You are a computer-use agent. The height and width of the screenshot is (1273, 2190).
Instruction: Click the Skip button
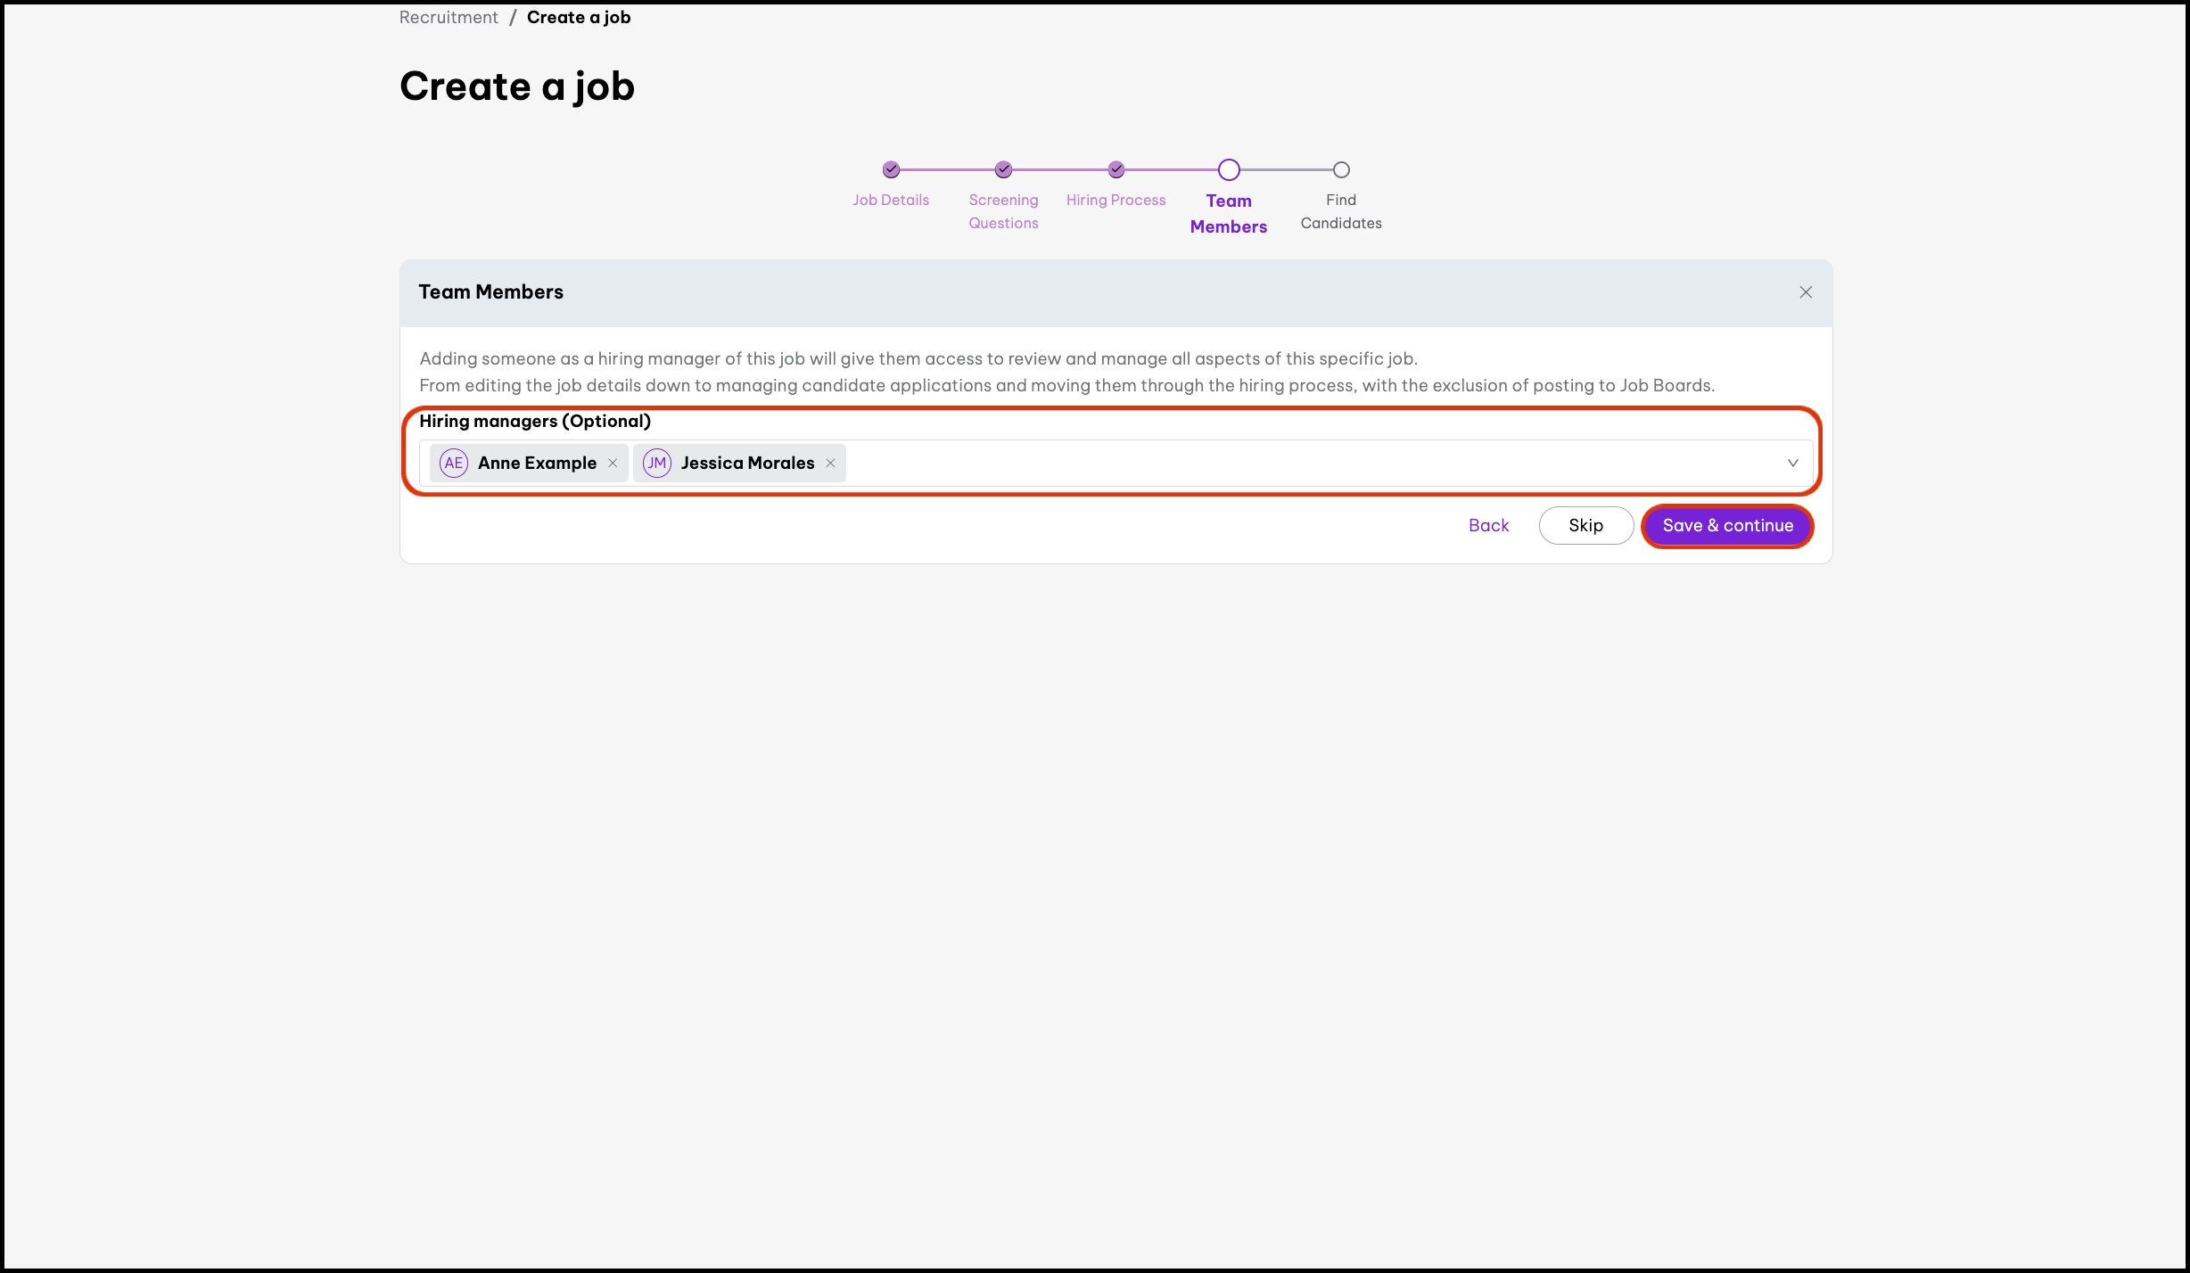(1585, 525)
